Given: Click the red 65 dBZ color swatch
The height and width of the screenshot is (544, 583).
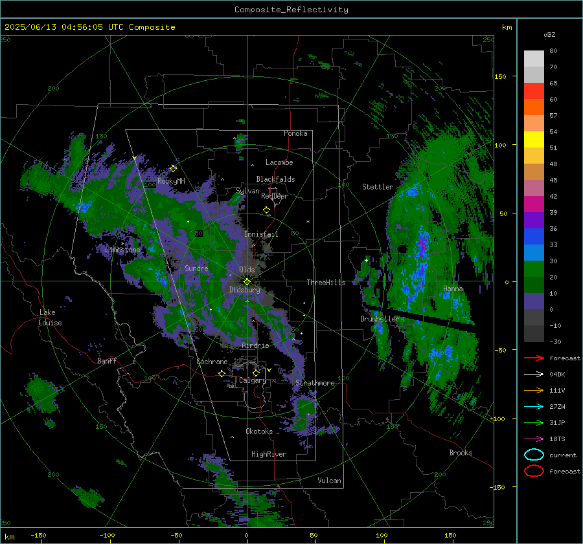Looking at the screenshot, I should tap(534, 91).
